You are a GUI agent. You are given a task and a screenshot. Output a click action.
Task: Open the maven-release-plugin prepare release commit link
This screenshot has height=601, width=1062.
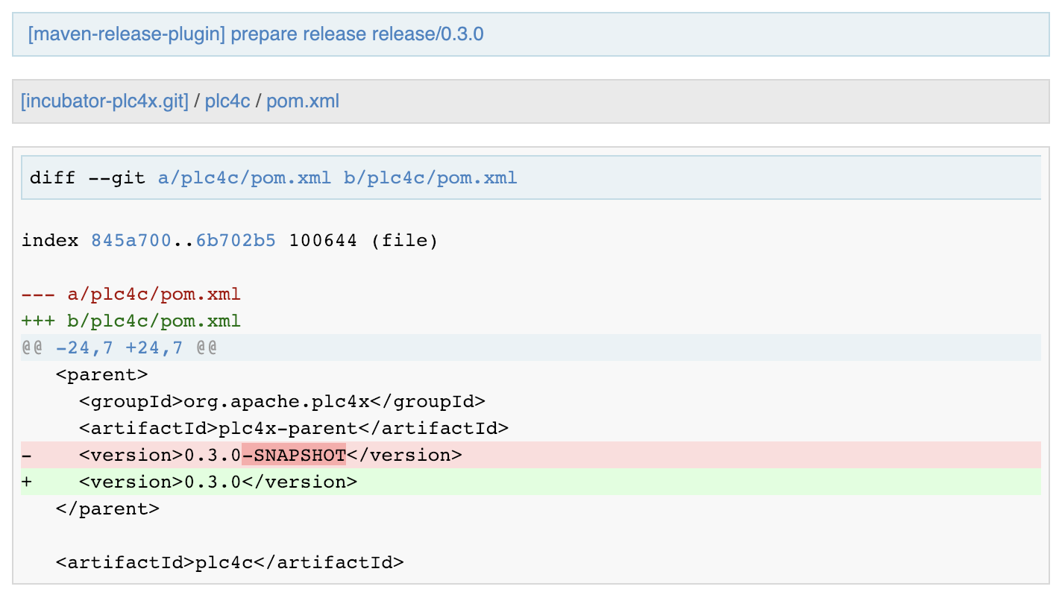pos(256,34)
